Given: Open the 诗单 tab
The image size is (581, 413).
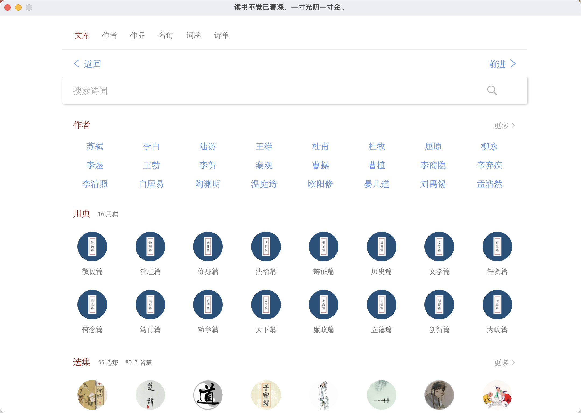Looking at the screenshot, I should click(222, 35).
